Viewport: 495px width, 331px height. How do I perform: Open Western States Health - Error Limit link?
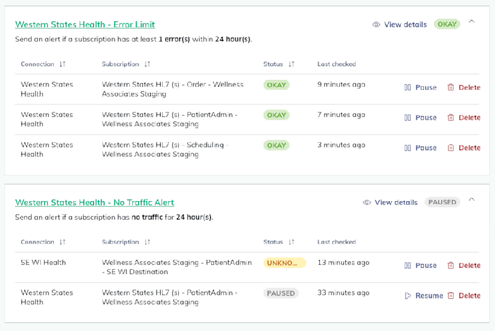[x=85, y=25]
